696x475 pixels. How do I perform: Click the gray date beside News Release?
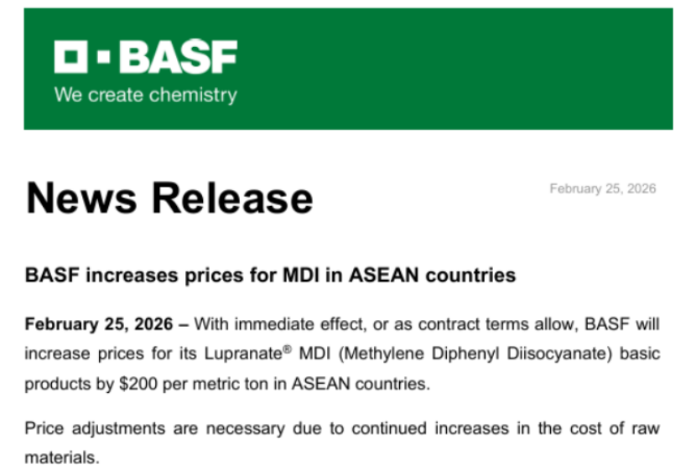(x=602, y=188)
